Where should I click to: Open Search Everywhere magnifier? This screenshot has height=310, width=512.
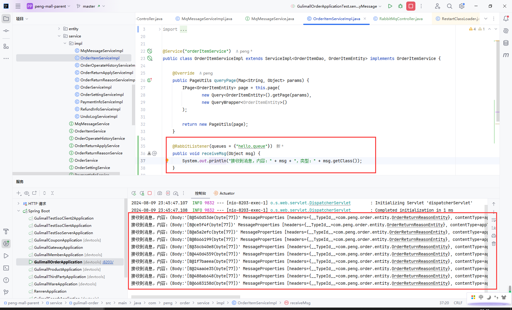450,6
